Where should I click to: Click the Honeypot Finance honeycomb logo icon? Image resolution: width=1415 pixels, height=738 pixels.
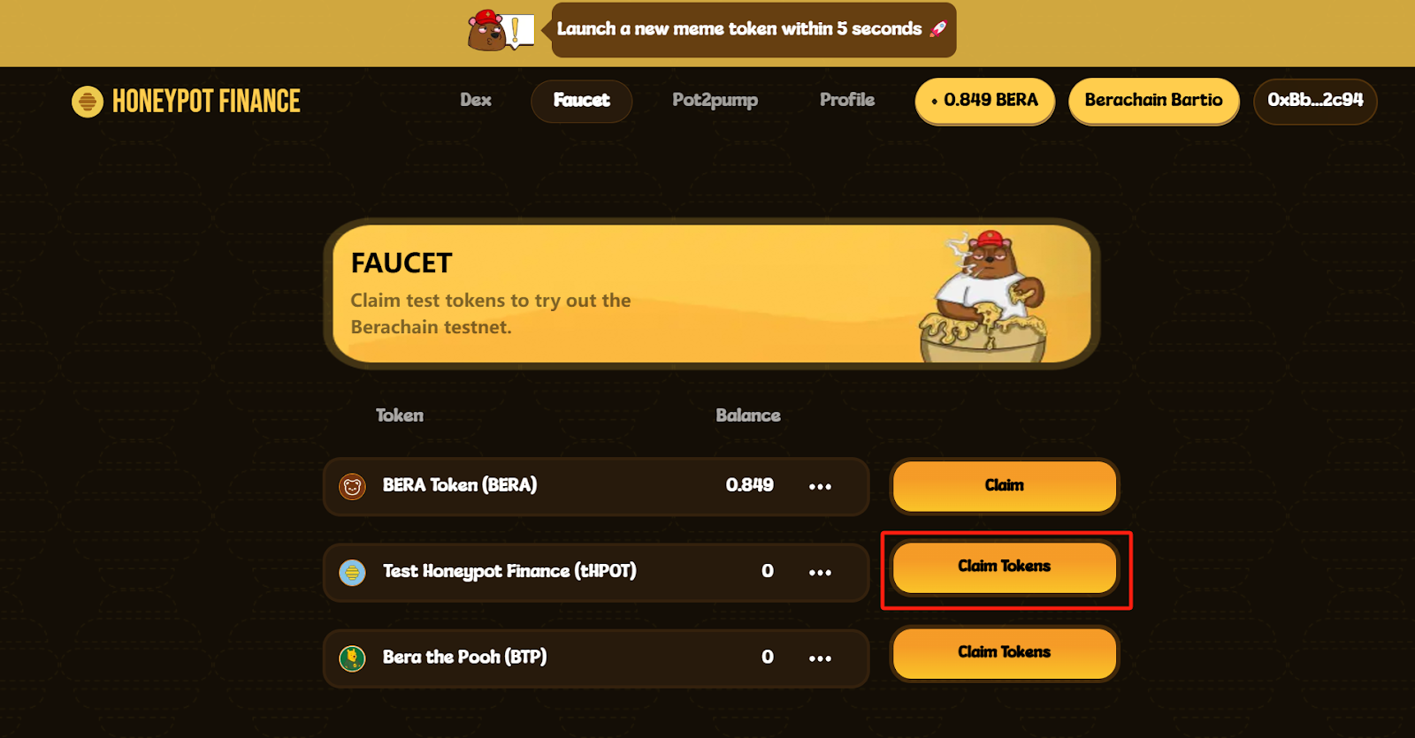click(87, 102)
